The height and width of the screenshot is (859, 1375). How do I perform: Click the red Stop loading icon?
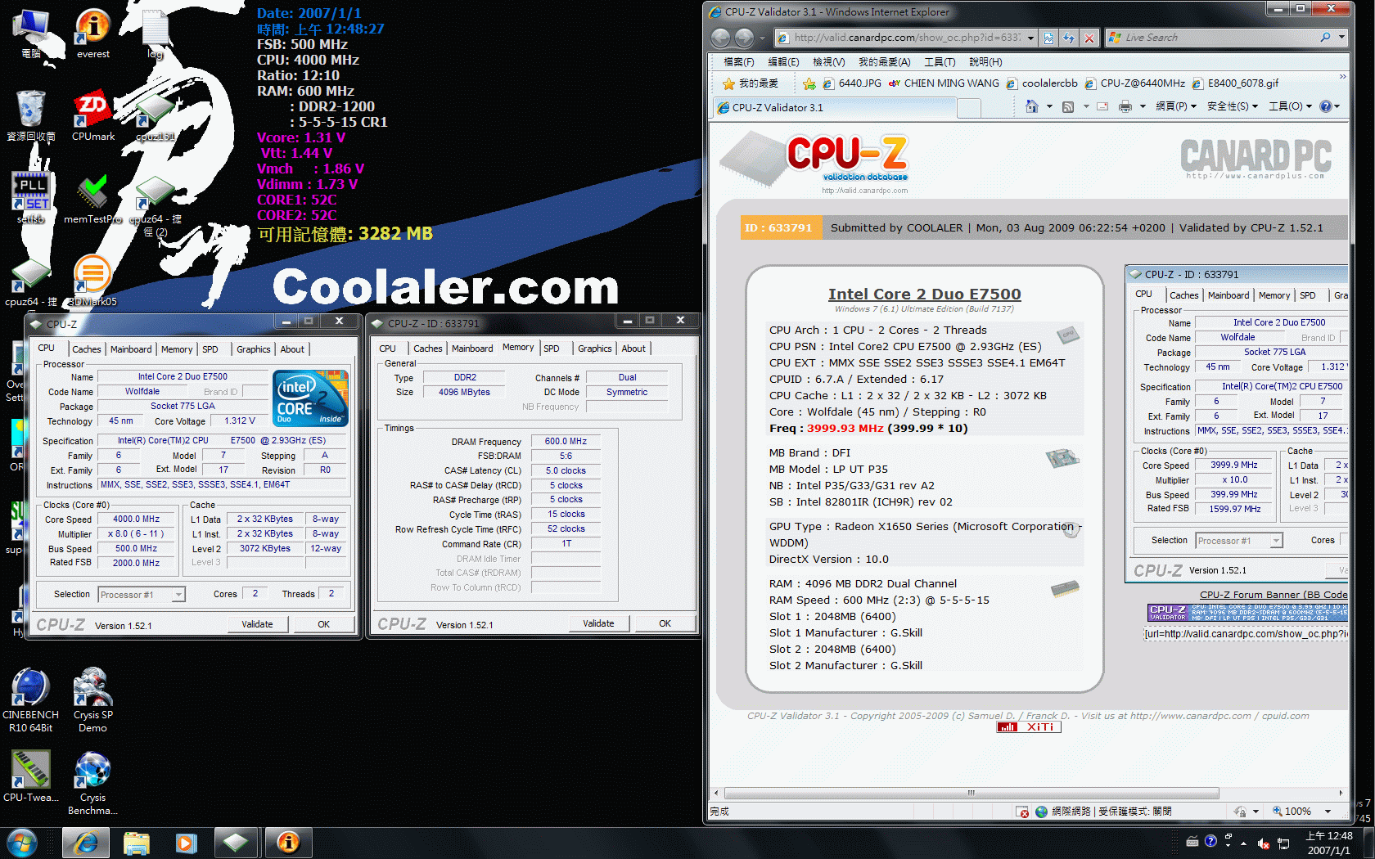(1089, 38)
